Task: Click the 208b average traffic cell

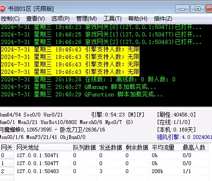Action: 157,171
